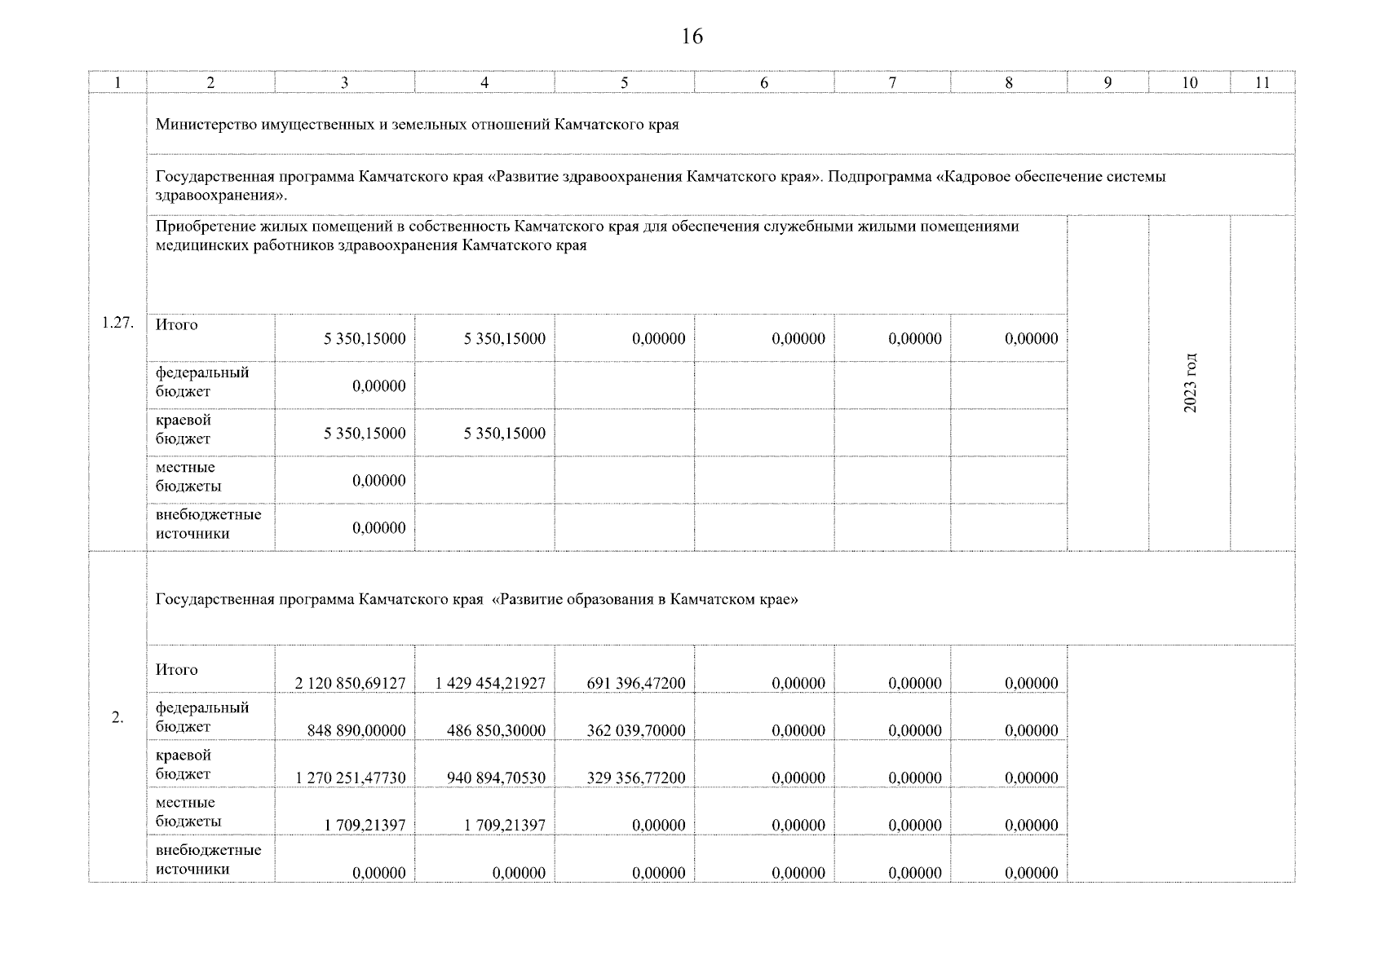This screenshot has height=978, width=1384.
Task: Select the rotated 2023 год cell
Action: 1190,382
